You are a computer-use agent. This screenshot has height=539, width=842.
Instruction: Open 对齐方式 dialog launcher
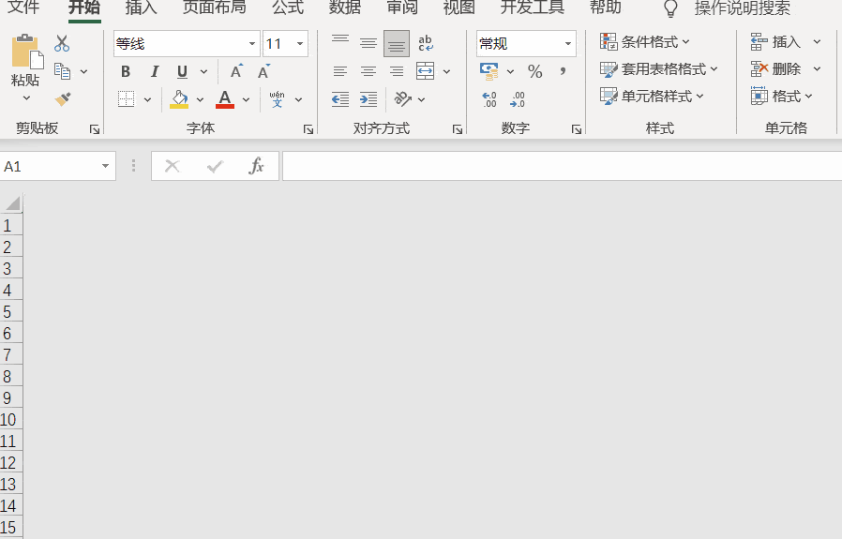pyautogui.click(x=458, y=128)
